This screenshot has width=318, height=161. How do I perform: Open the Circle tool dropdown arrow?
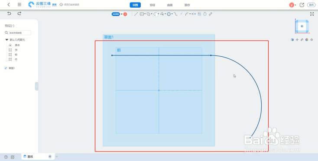[x=152, y=14]
